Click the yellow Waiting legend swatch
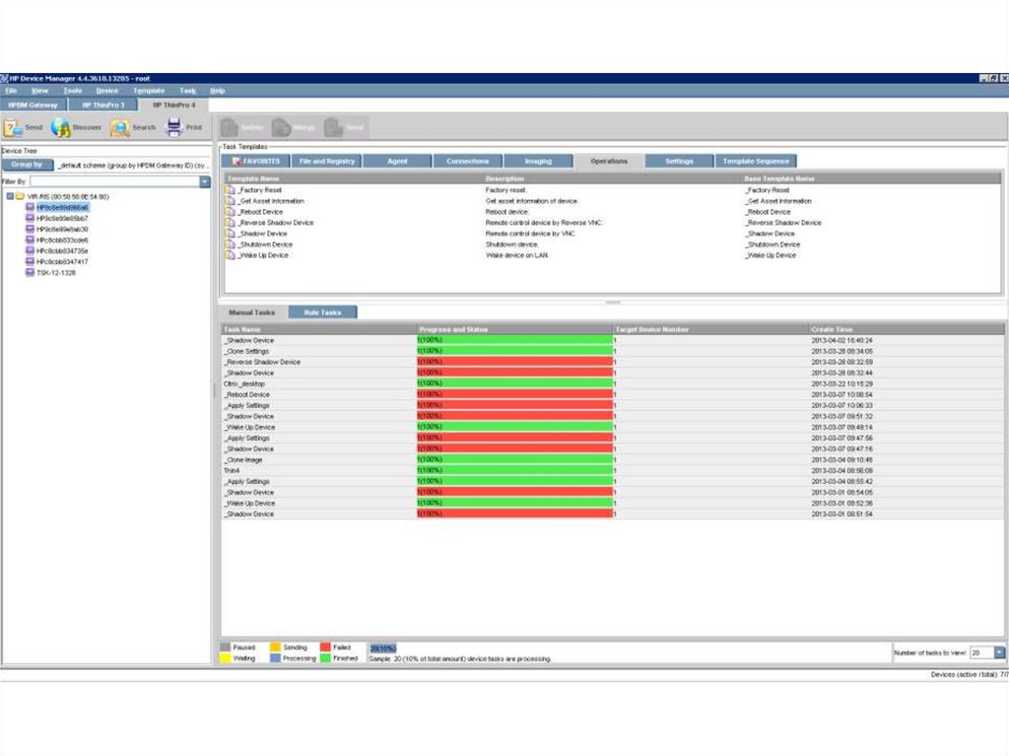1009x756 pixels. 226,658
